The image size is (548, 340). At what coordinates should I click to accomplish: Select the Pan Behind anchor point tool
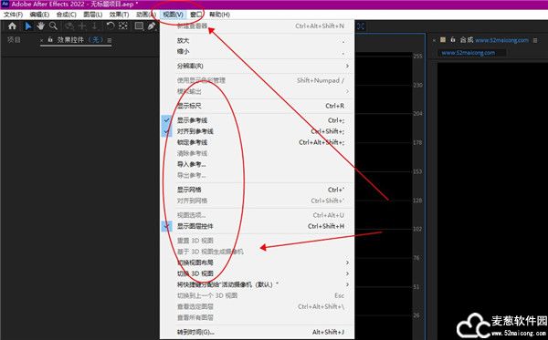(123, 26)
